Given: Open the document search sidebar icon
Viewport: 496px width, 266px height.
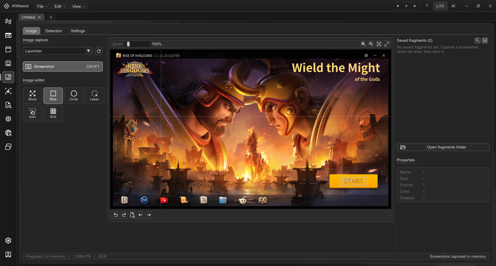Looking at the screenshot, I should pos(8,105).
